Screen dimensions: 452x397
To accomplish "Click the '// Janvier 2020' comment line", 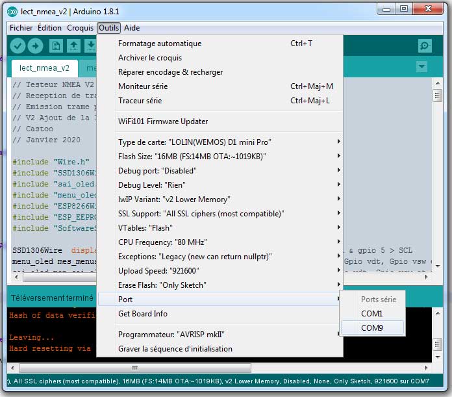I will pyautogui.click(x=46, y=140).
